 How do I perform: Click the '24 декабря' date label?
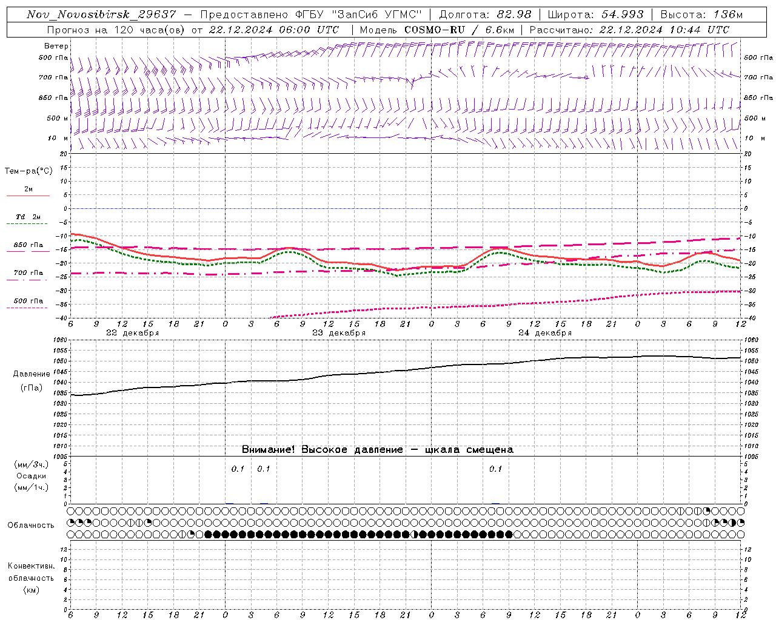(545, 333)
